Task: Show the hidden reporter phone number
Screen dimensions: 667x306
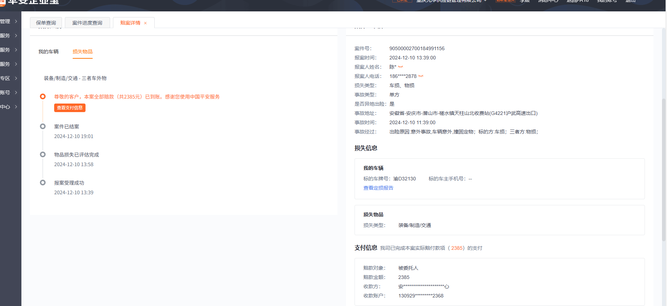Action: pyautogui.click(x=421, y=76)
